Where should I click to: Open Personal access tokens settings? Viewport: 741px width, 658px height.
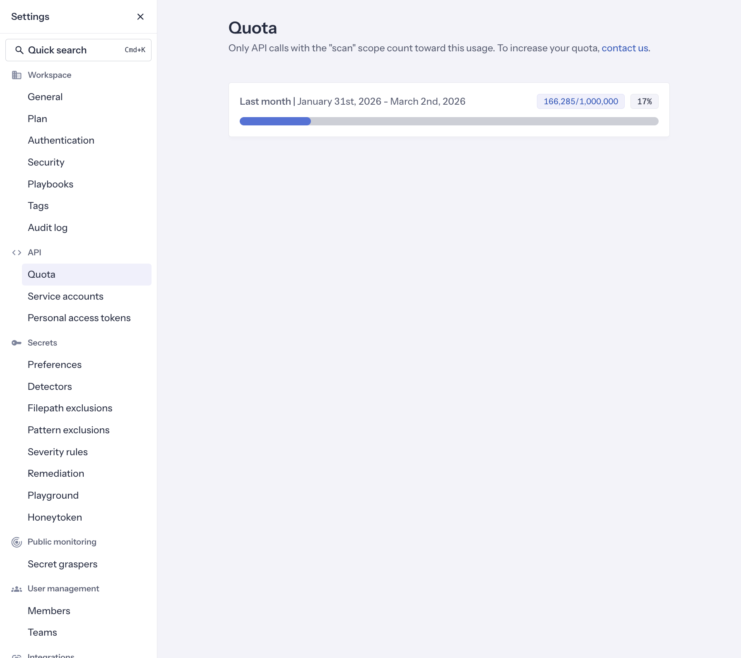79,317
